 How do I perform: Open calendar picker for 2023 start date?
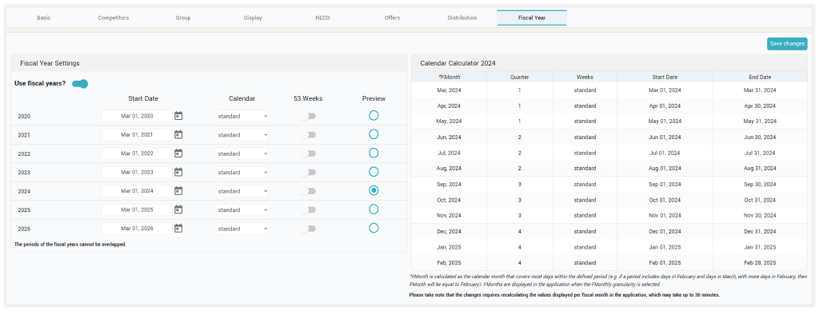pos(178,172)
